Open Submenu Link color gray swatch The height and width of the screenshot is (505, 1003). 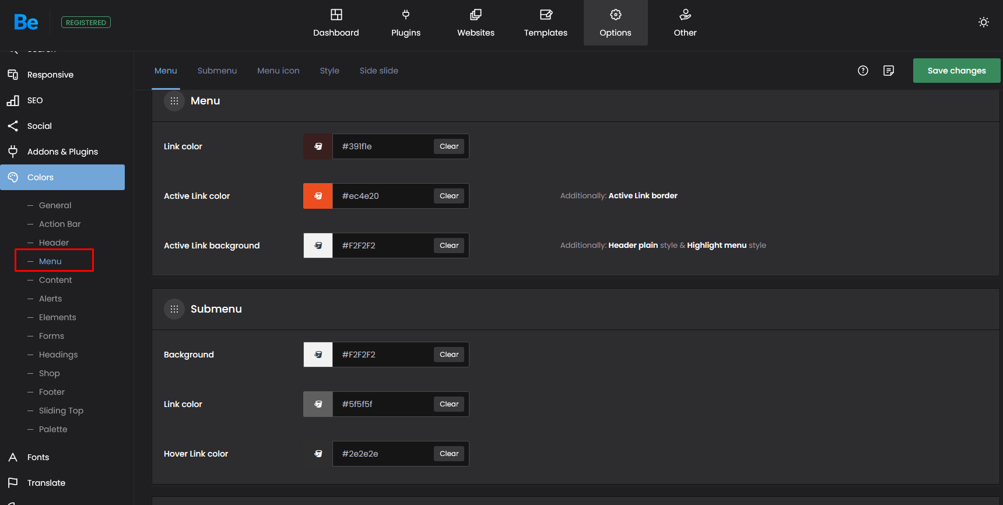(318, 404)
